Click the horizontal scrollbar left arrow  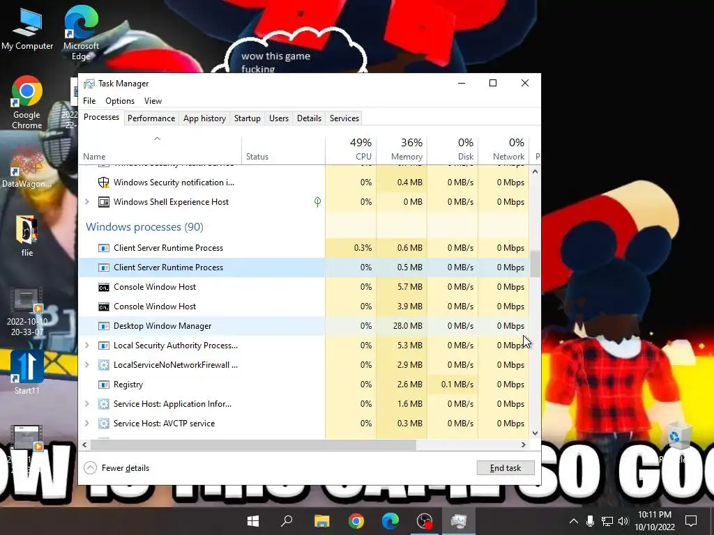click(x=84, y=445)
